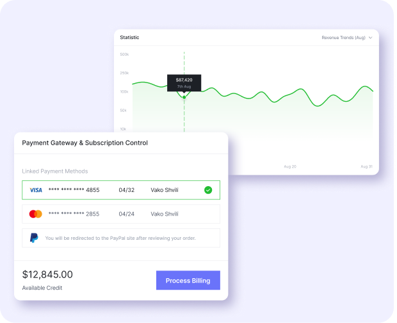Image resolution: width=397 pixels, height=323 pixels.
Task: Select the card number ending in 4855
Action: [x=74, y=190]
